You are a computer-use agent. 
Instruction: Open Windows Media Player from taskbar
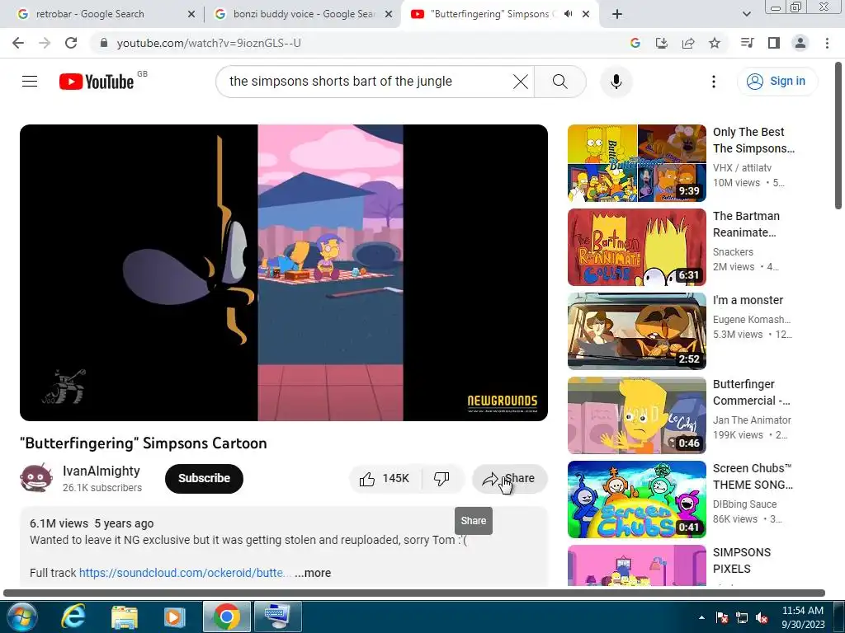tap(174, 617)
